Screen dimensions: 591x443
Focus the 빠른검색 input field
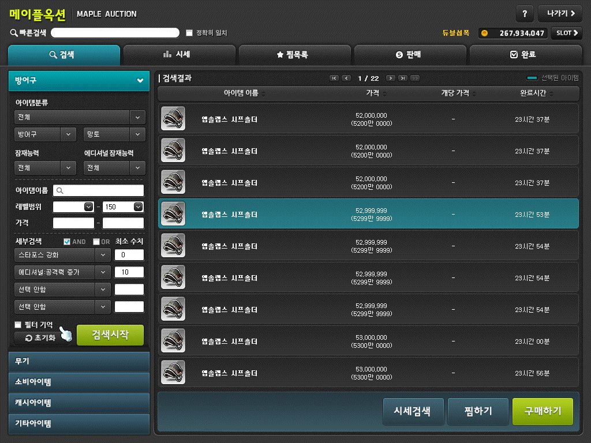115,33
